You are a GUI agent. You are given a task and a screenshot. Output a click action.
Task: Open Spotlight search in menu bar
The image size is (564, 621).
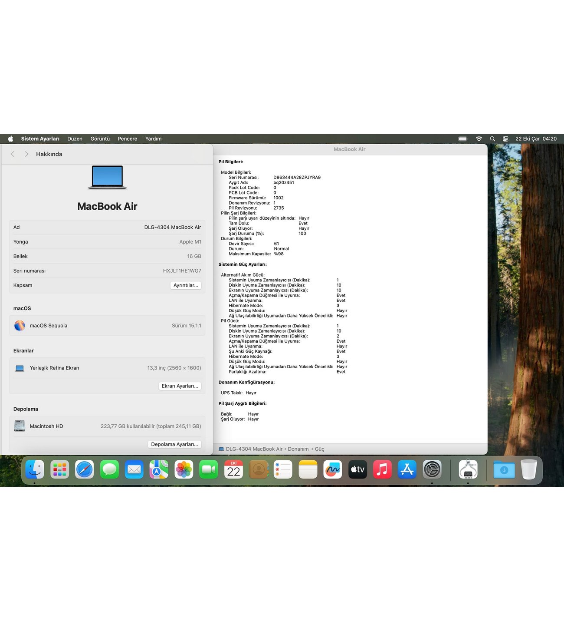point(492,139)
